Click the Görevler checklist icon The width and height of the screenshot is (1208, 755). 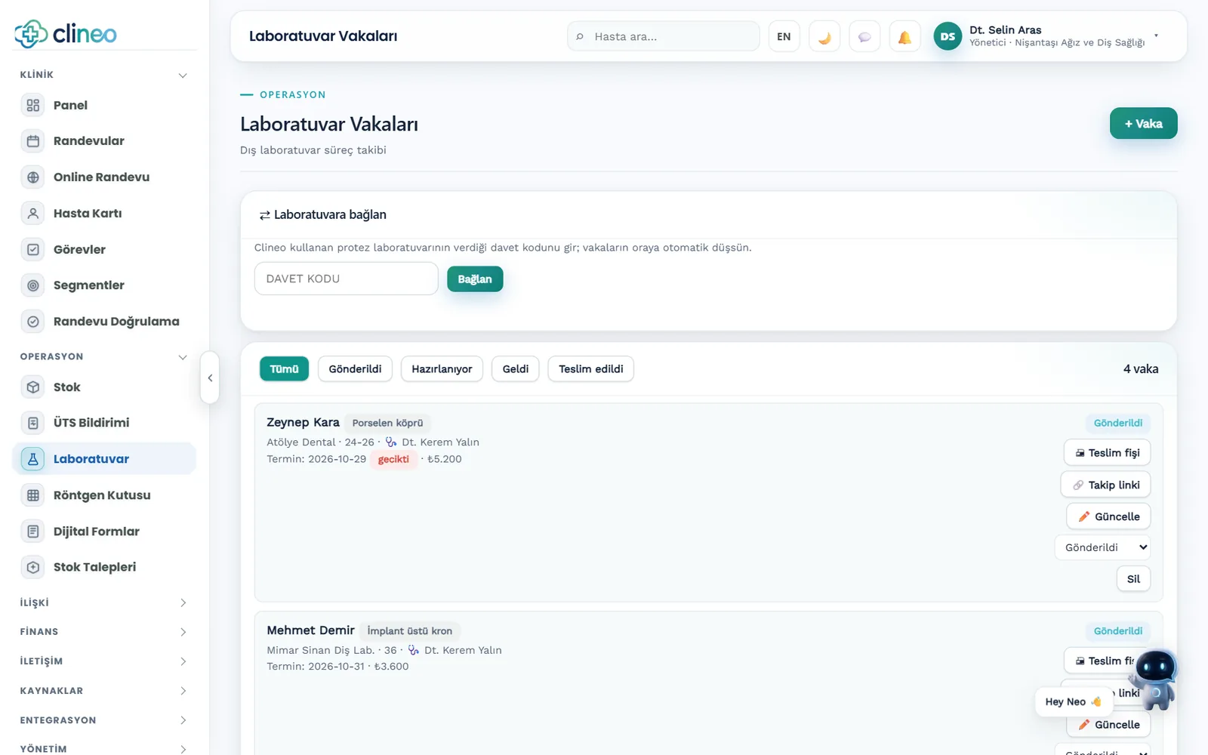[x=33, y=249]
